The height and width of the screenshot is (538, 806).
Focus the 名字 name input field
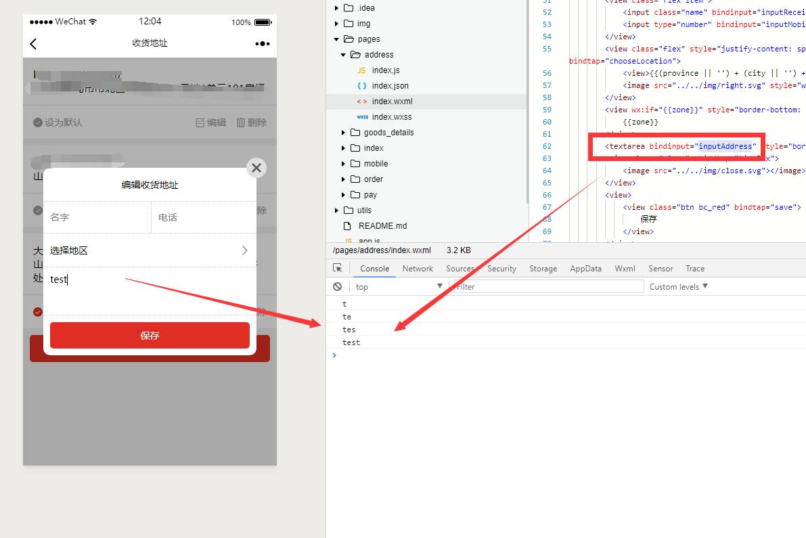point(97,217)
